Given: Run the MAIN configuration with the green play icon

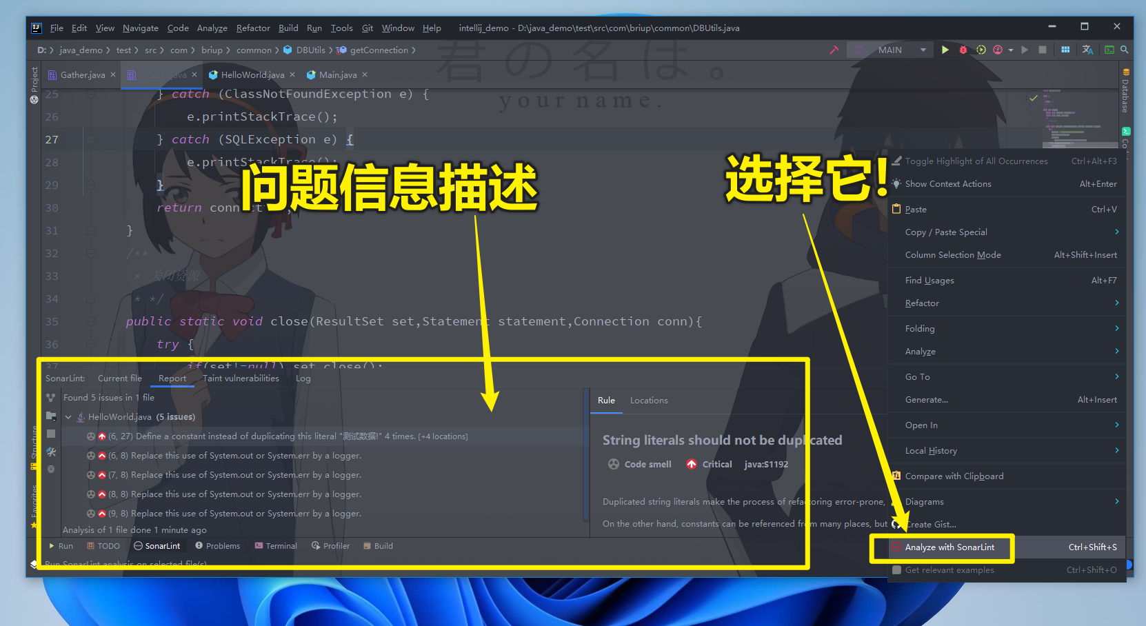Looking at the screenshot, I should tap(945, 50).
